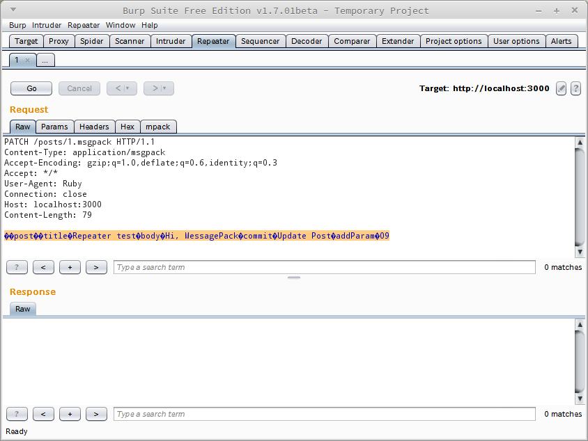Open the forward history dropdown arrow

click(164, 88)
